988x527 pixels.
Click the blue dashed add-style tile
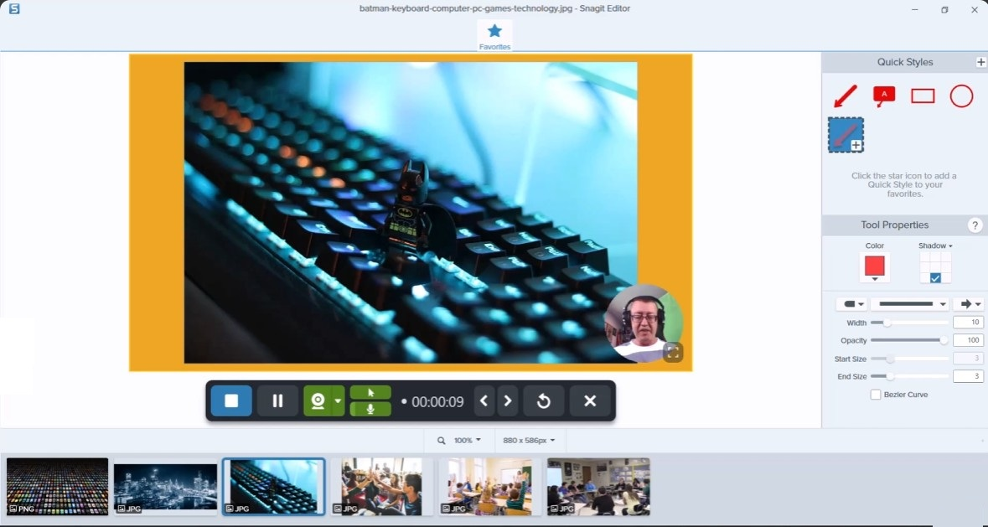(846, 135)
